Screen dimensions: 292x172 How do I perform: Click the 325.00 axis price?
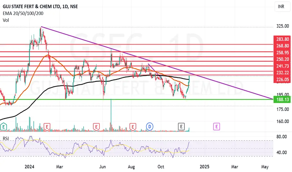tap(283, 26)
